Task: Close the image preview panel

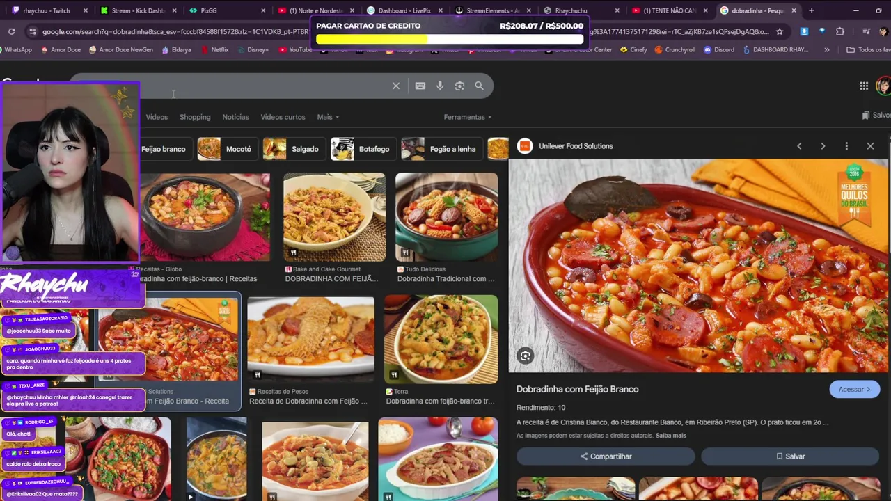Action: [870, 146]
